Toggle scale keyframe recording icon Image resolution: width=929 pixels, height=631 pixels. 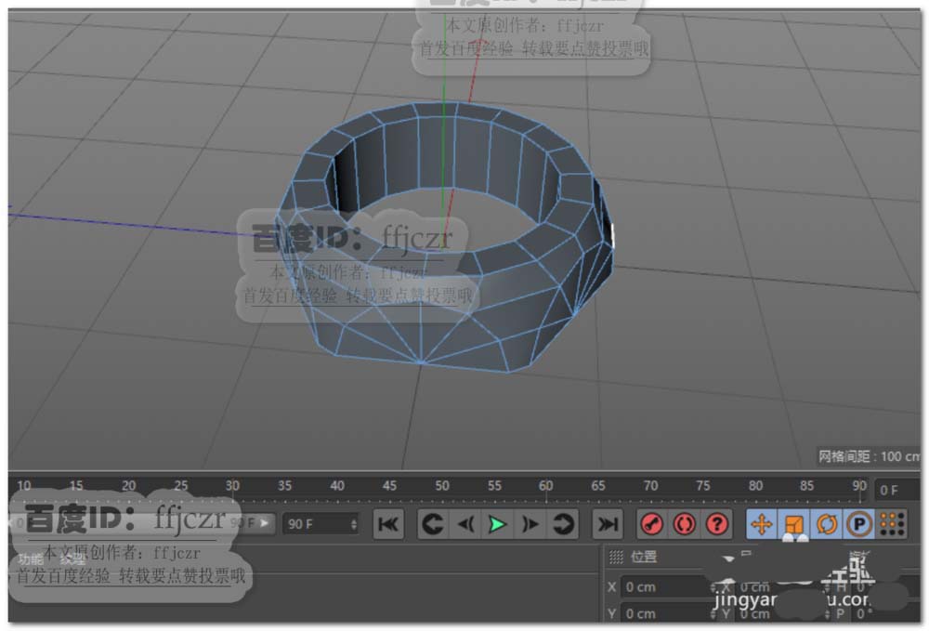click(x=794, y=524)
